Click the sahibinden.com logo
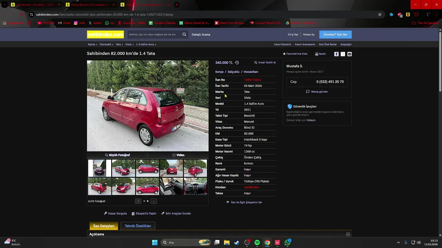Screen dimensions: 442x248 105,34
